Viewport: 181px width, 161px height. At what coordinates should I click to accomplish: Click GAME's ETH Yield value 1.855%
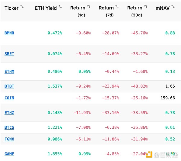(x=55, y=154)
